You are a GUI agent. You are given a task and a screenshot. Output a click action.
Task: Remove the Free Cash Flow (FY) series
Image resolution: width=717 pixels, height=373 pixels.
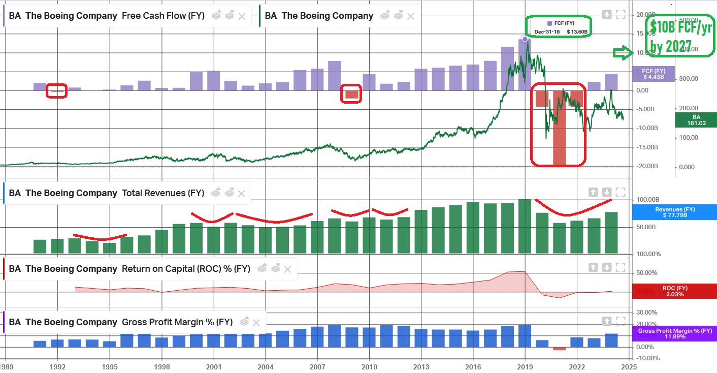[x=242, y=16]
